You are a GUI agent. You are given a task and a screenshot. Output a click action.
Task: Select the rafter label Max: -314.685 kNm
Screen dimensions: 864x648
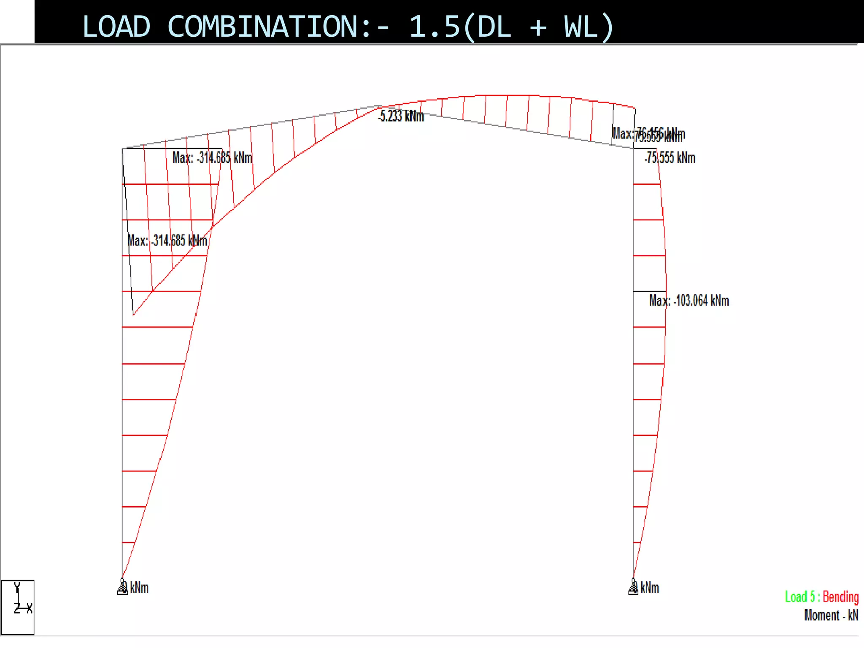212,158
